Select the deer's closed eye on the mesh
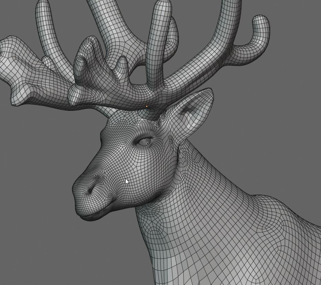Screen dimensions: 321x285 (144, 141)
